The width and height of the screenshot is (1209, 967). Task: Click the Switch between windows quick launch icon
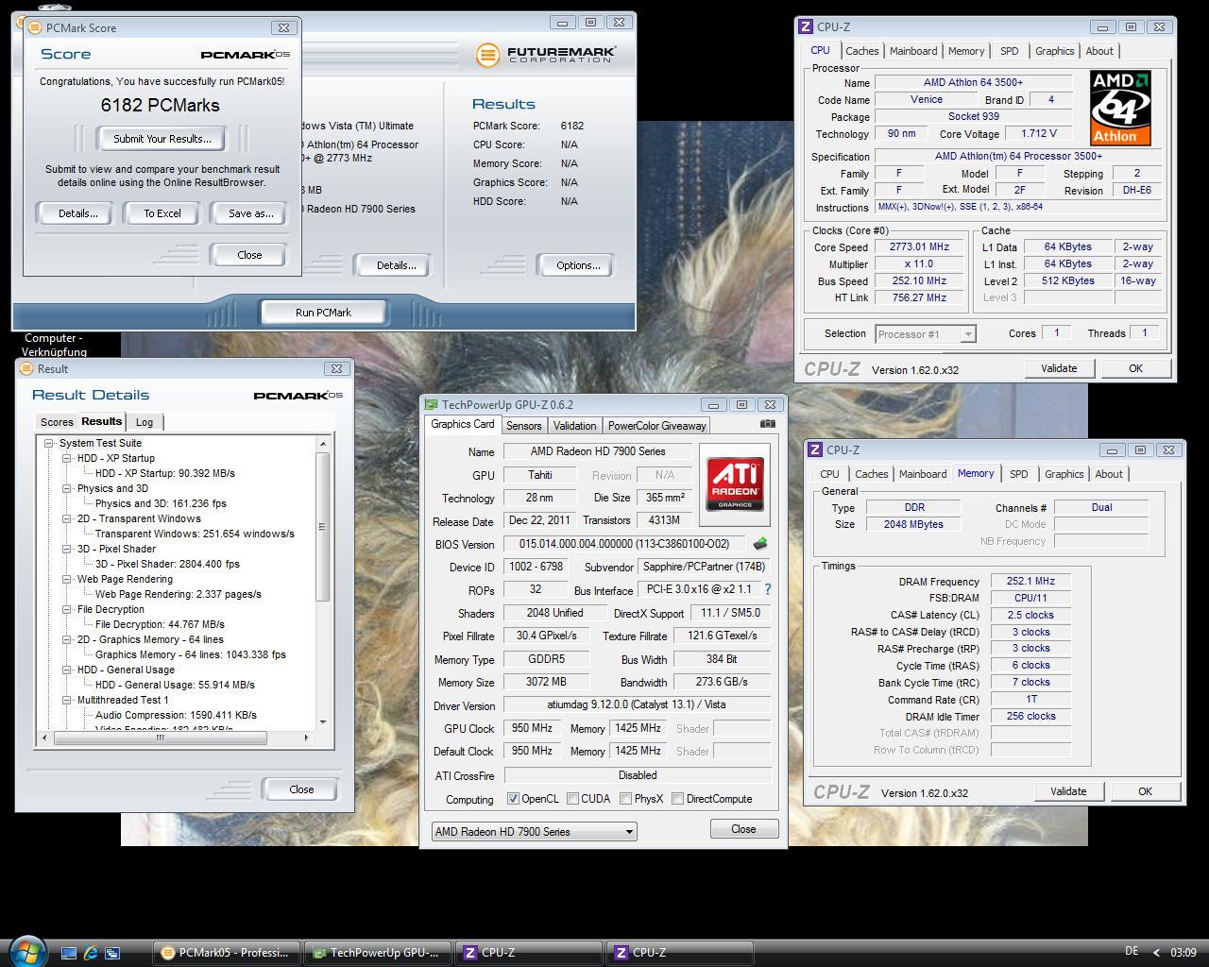(x=112, y=953)
